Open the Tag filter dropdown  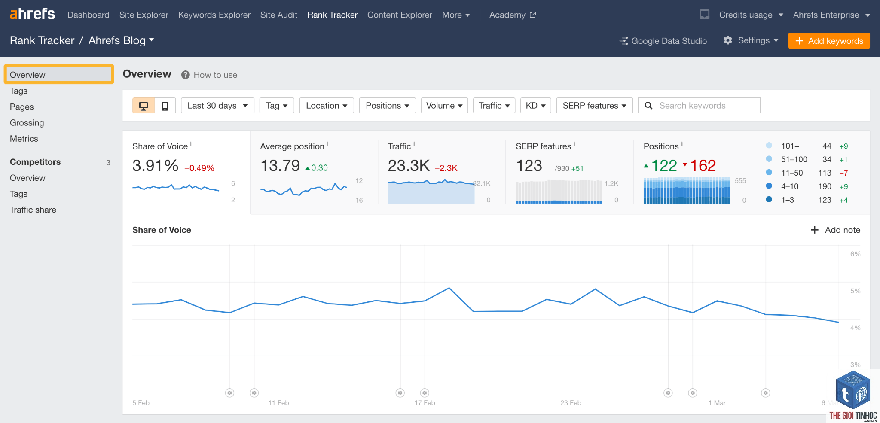pyautogui.click(x=277, y=106)
